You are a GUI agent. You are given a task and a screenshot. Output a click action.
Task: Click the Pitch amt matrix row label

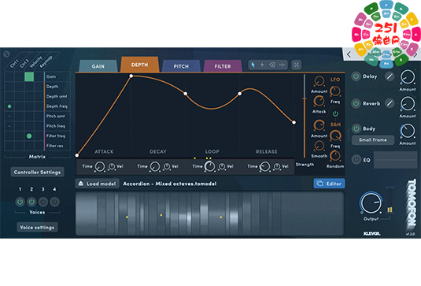[55, 116]
